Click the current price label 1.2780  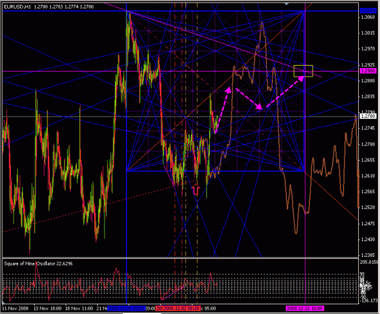[368, 116]
